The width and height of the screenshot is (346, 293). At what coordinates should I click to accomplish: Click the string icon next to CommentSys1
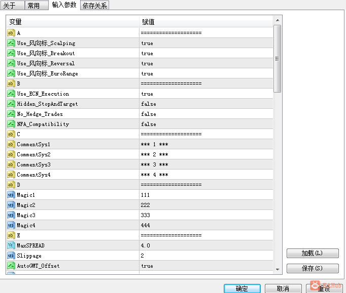pyautogui.click(x=11, y=144)
